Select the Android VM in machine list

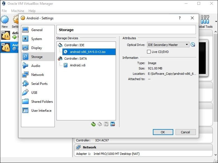[x=9, y=47]
